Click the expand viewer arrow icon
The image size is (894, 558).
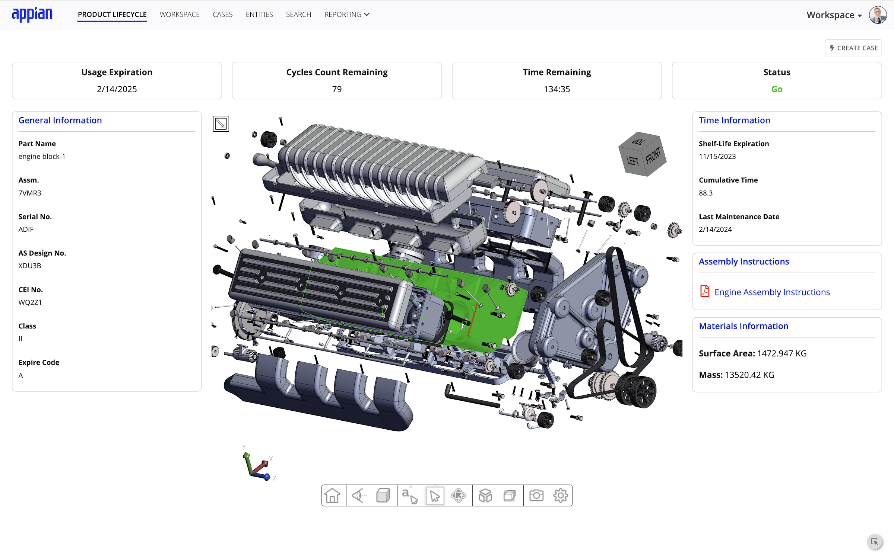(221, 124)
